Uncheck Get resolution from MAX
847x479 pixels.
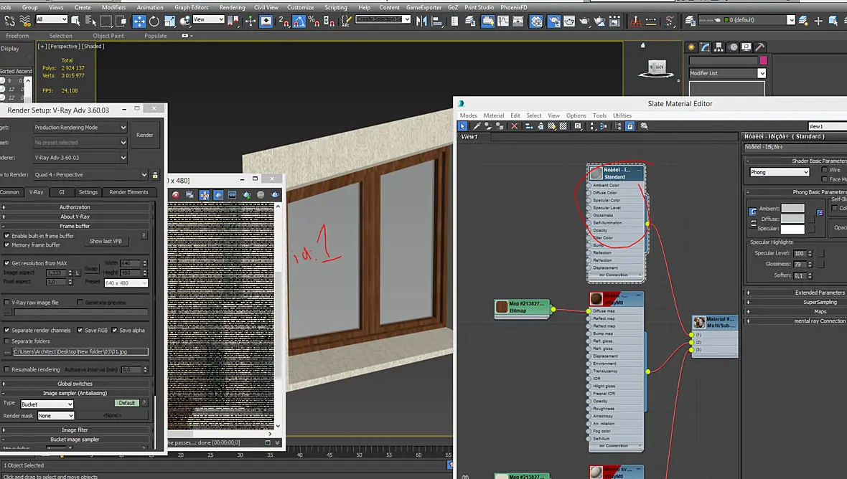6,263
